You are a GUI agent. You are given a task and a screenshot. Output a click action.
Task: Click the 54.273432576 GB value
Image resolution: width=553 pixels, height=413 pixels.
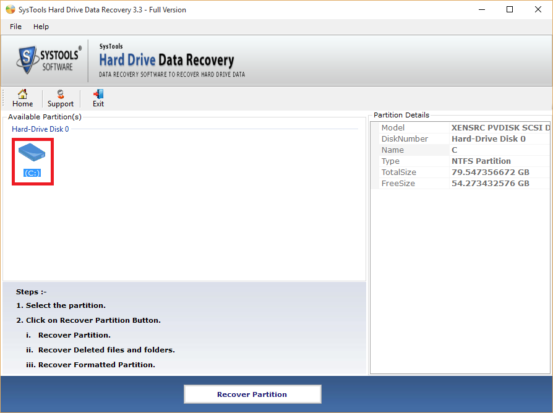tap(491, 183)
